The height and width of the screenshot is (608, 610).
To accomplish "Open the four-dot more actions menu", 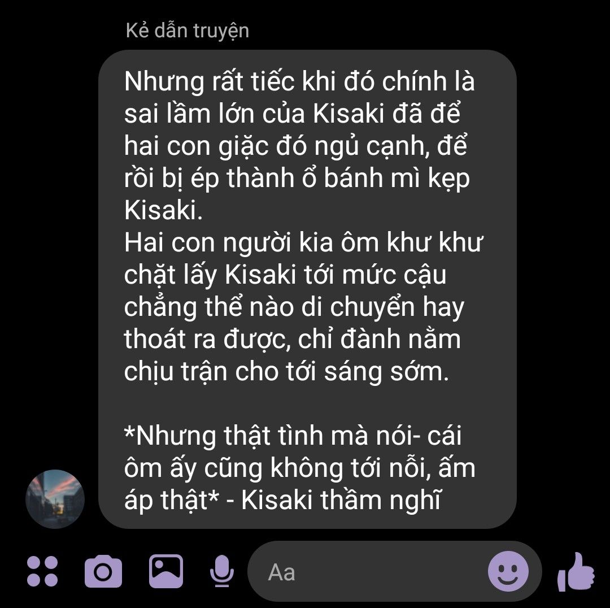I will 42,571.
